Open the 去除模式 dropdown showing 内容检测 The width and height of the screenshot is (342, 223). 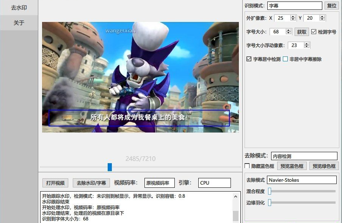coord(304,156)
